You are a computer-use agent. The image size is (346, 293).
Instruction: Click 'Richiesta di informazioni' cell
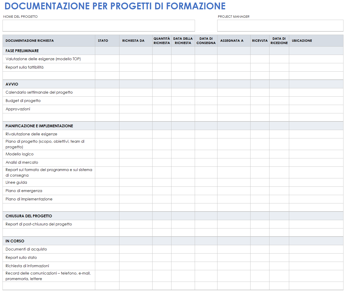(49, 266)
